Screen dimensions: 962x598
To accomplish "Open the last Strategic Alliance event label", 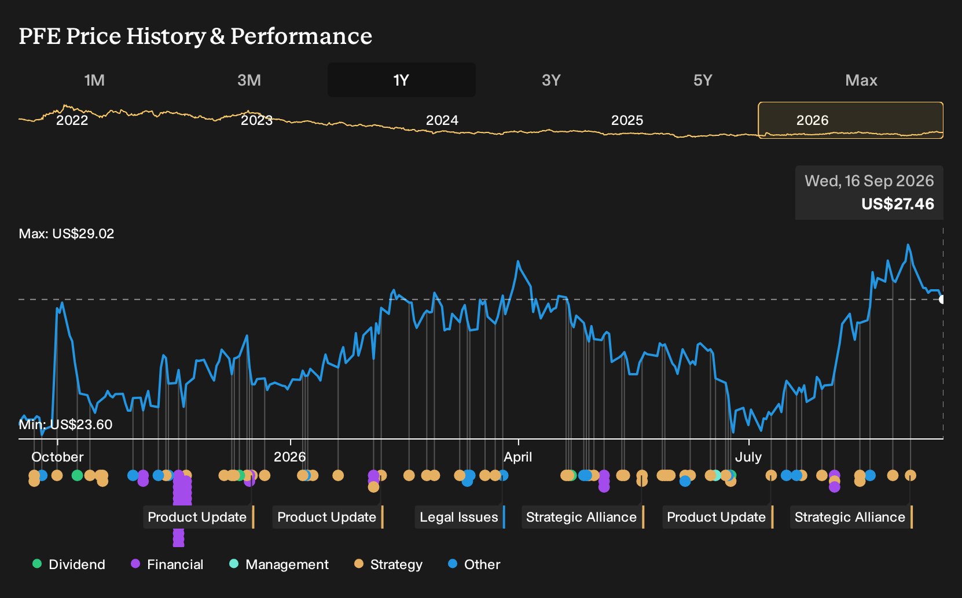I will pyautogui.click(x=851, y=517).
